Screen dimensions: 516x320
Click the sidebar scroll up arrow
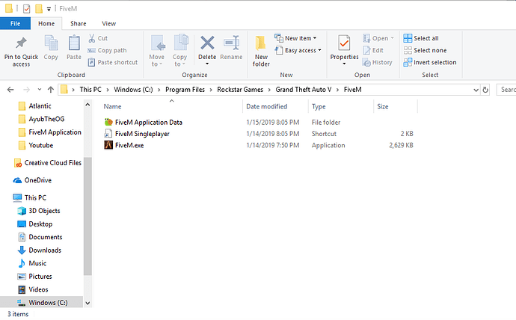point(87,105)
